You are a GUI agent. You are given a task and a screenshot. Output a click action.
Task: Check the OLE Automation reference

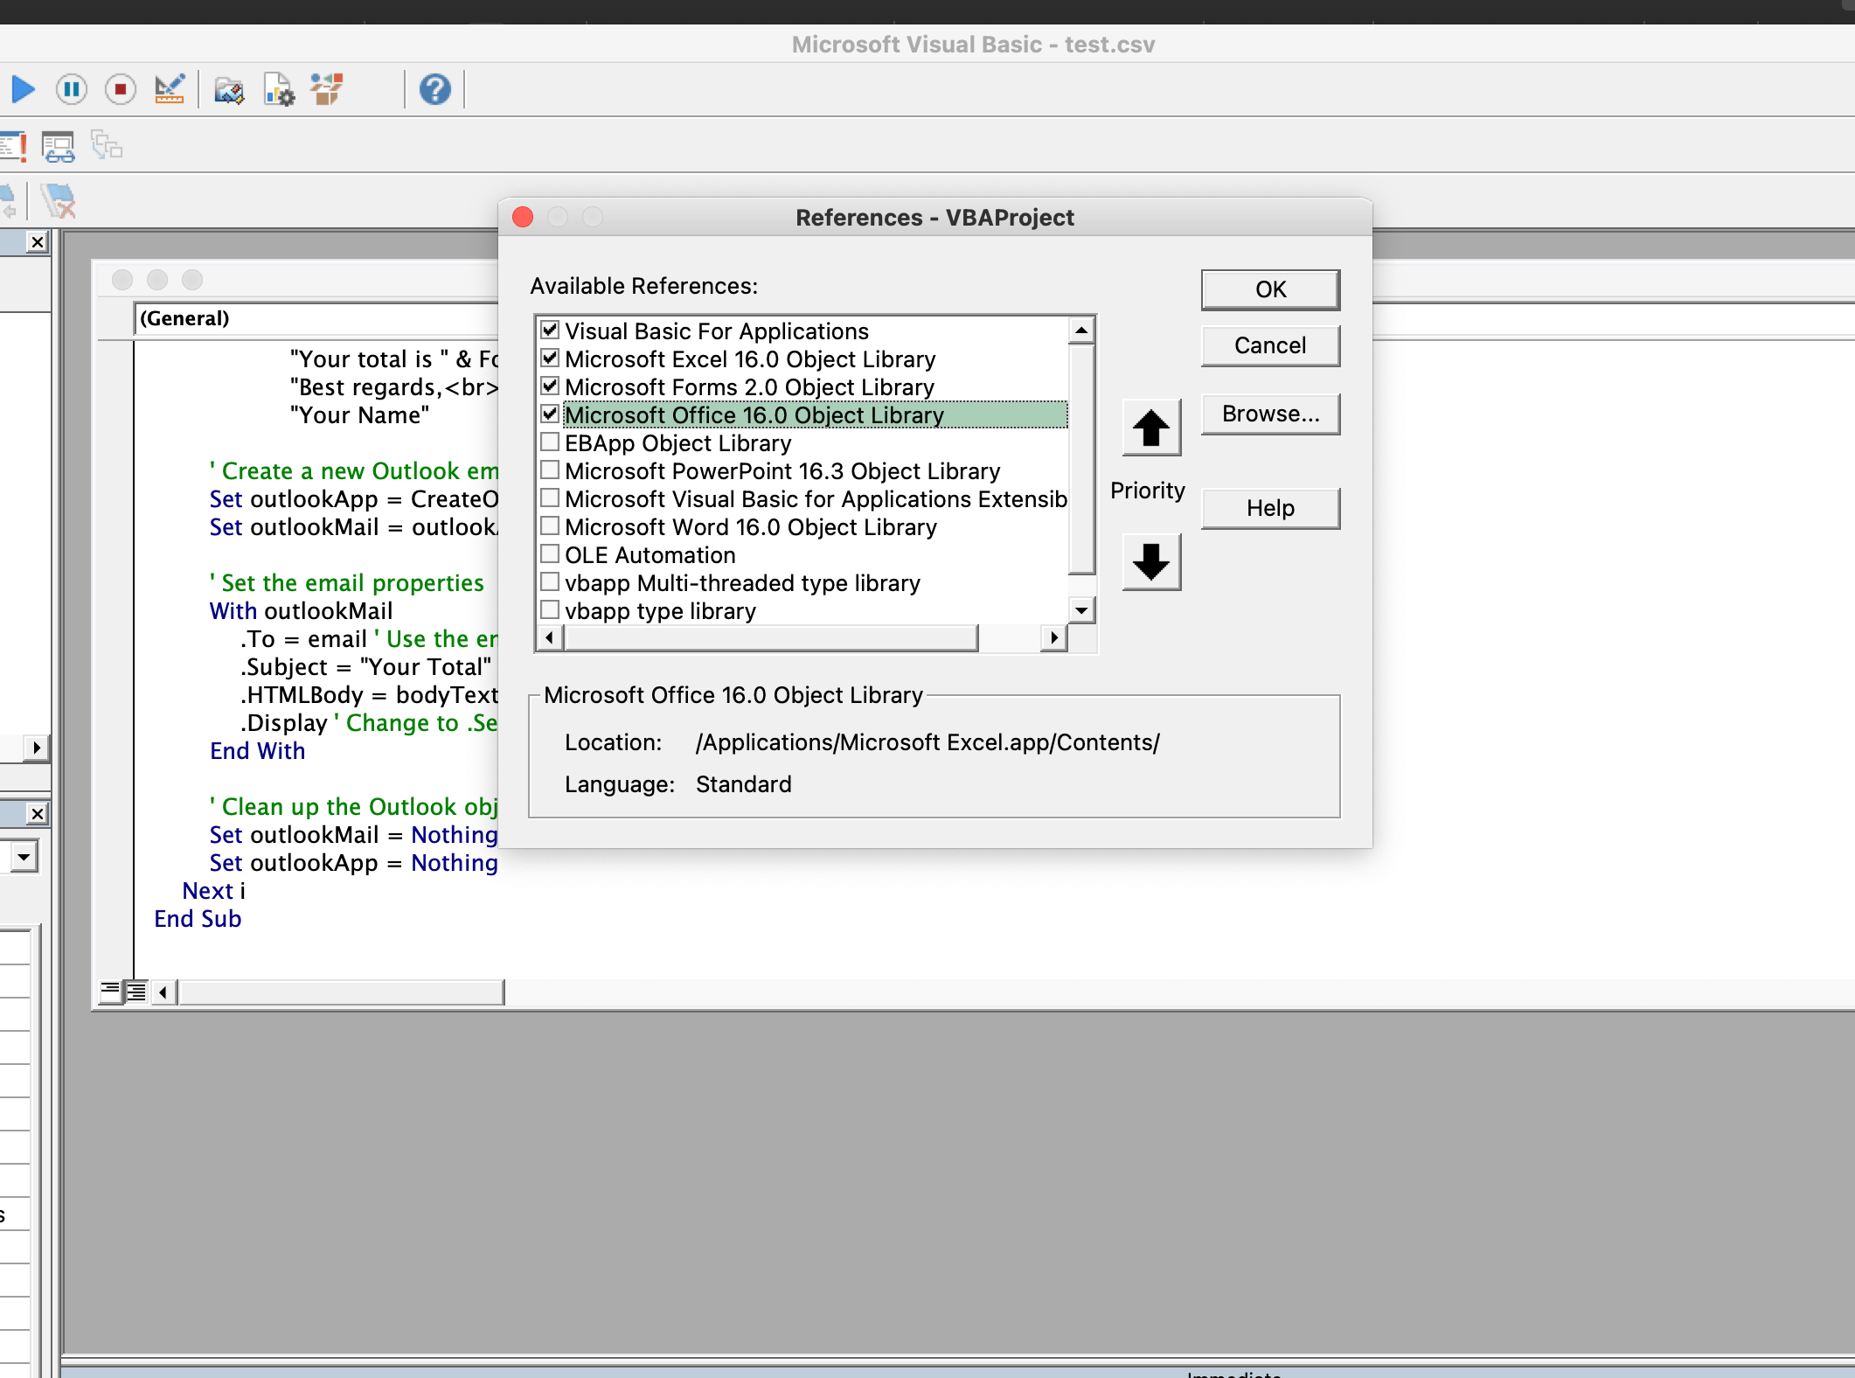550,554
